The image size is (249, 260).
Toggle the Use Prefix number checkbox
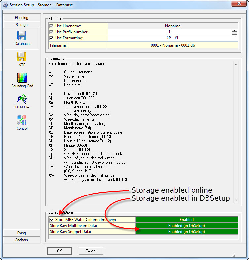pyautogui.click(x=51, y=32)
